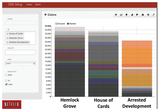Remove the Arrested Development tag

coord(7,42)
